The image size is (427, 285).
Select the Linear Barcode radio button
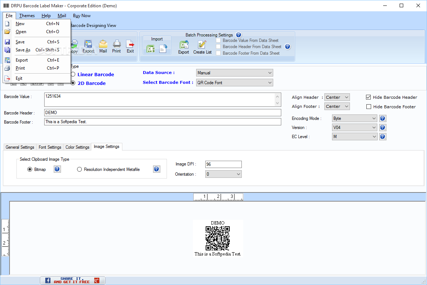[73, 74]
